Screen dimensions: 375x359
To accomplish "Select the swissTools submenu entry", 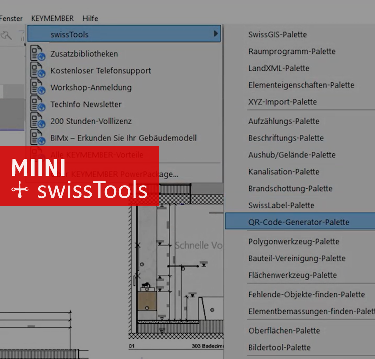I will (124, 33).
